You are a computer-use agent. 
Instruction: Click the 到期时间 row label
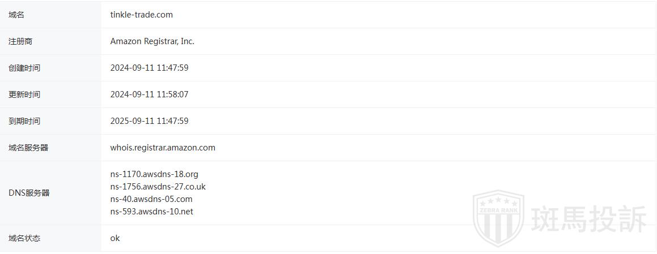tap(24, 121)
